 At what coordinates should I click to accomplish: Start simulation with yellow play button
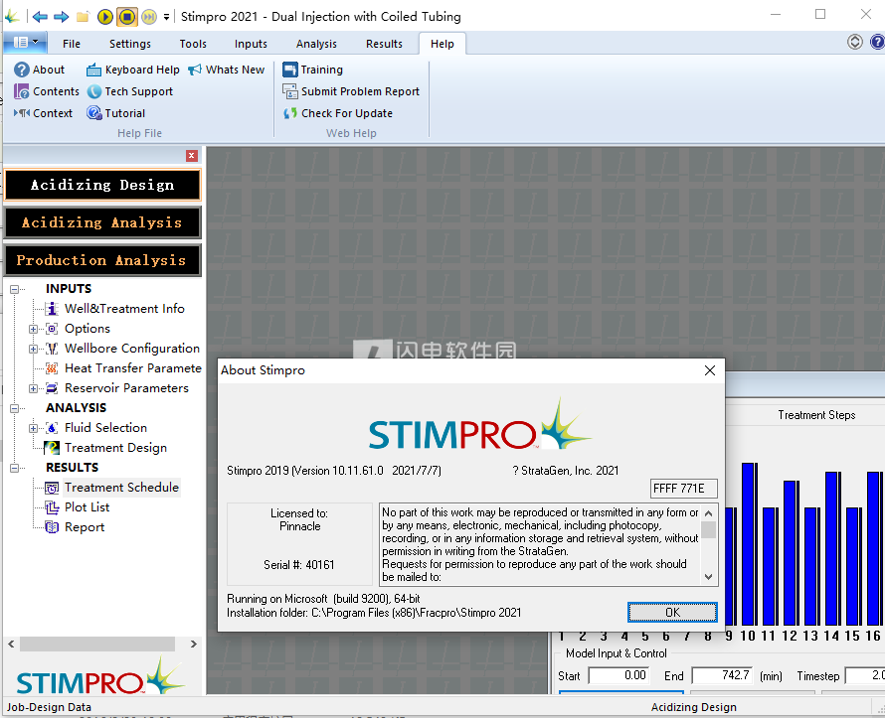tap(105, 16)
